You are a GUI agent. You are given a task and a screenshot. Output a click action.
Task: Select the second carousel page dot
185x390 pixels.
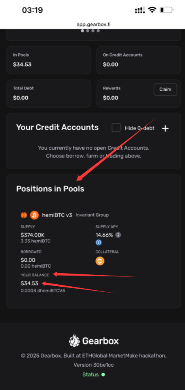[88, 31]
